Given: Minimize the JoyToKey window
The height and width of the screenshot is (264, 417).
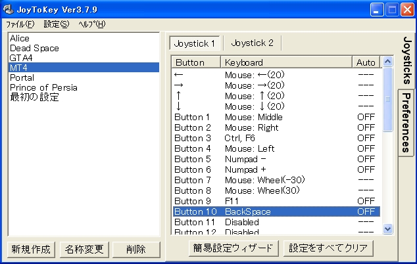Looking at the screenshot, I should pyautogui.click(x=376, y=10).
